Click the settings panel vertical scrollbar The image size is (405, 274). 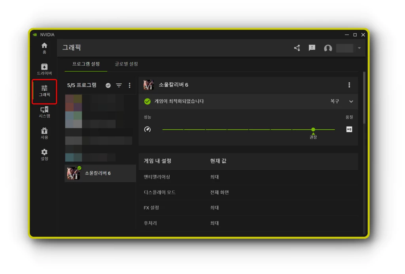tap(364, 98)
